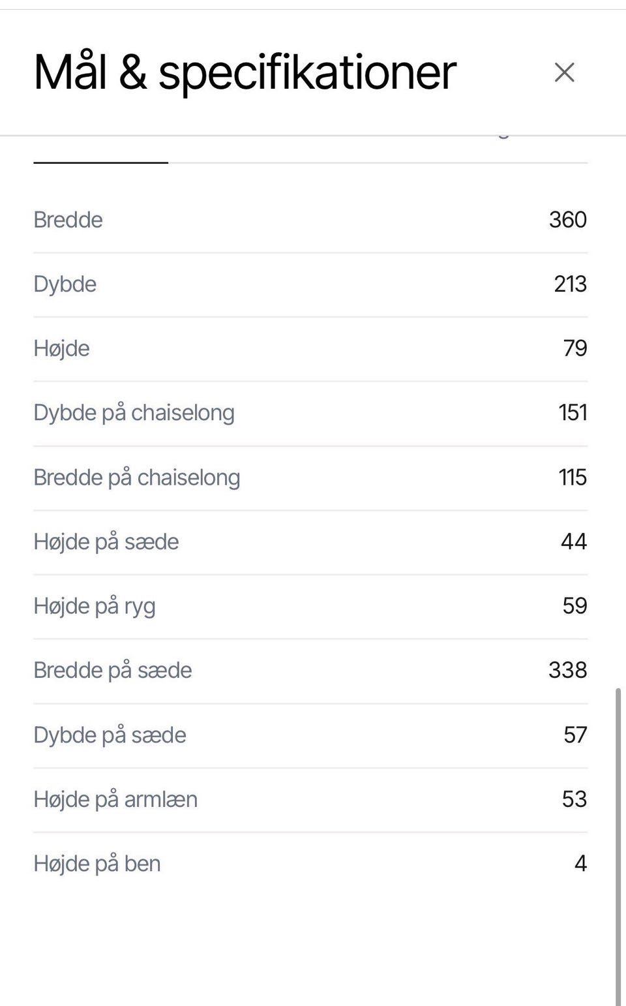
Task: Click the seat width value 338
Action: [568, 670]
